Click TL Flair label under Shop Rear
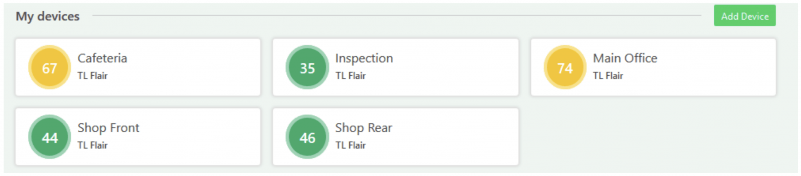 click(350, 145)
